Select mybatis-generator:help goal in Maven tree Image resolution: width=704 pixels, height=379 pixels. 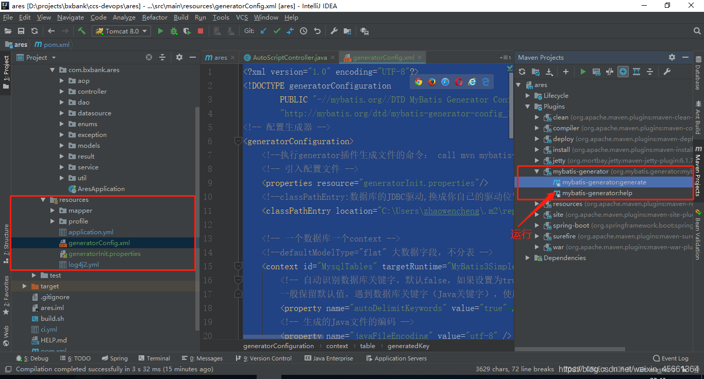(x=597, y=193)
